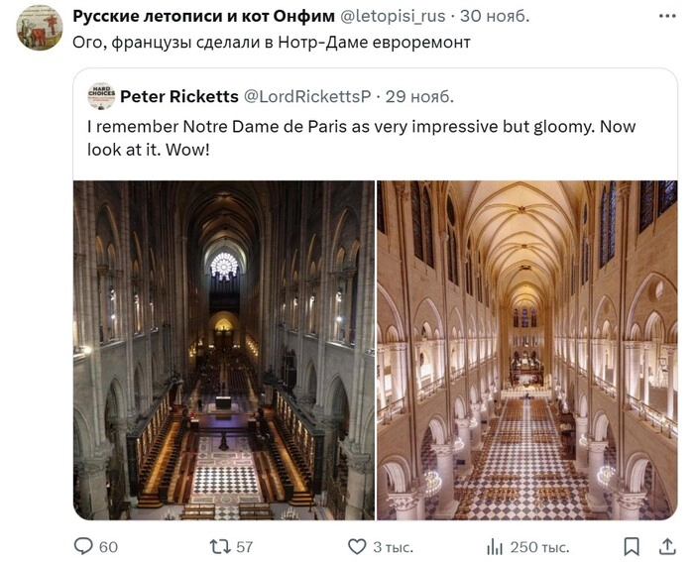Click Peter Ricketts' Hard Choices avatar
The image size is (694, 562).
point(101,96)
